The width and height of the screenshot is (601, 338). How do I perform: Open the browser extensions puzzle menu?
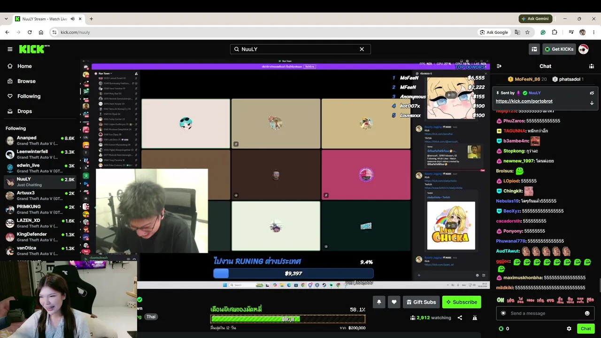click(x=555, y=32)
